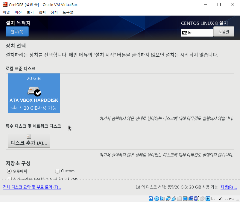This screenshot has width=240, height=202.
Task: Click the 20 GiB disk tile
Action: (x=34, y=93)
